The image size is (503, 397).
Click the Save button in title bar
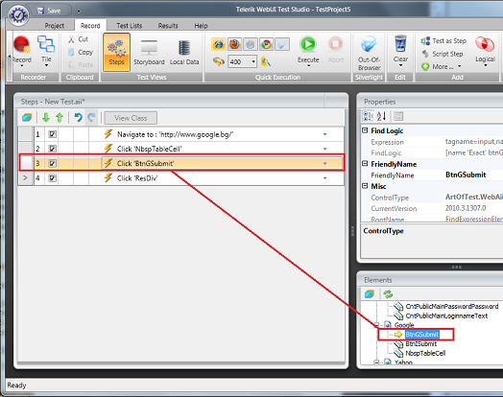coord(49,11)
